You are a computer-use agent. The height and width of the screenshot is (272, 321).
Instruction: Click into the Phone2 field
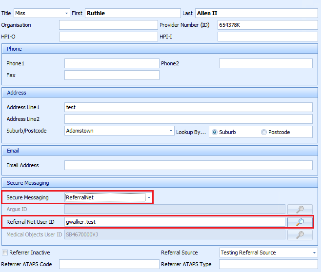click(x=266, y=63)
